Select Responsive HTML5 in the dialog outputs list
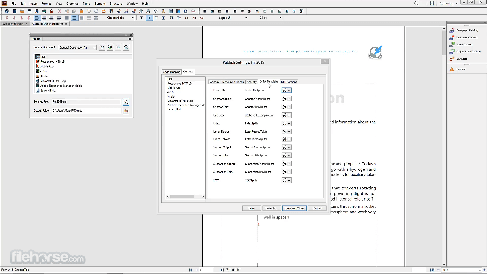The image size is (487, 274). (179, 83)
